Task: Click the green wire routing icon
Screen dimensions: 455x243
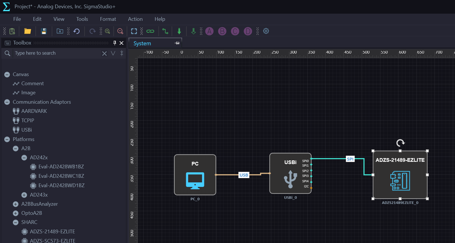Action: [x=165, y=31]
